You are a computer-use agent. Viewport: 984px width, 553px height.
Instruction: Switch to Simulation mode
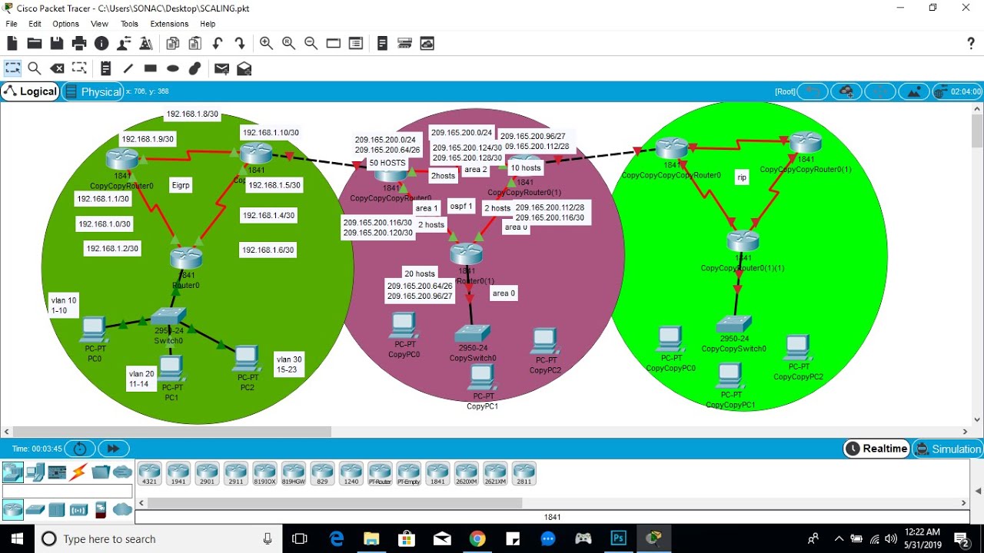coord(947,449)
